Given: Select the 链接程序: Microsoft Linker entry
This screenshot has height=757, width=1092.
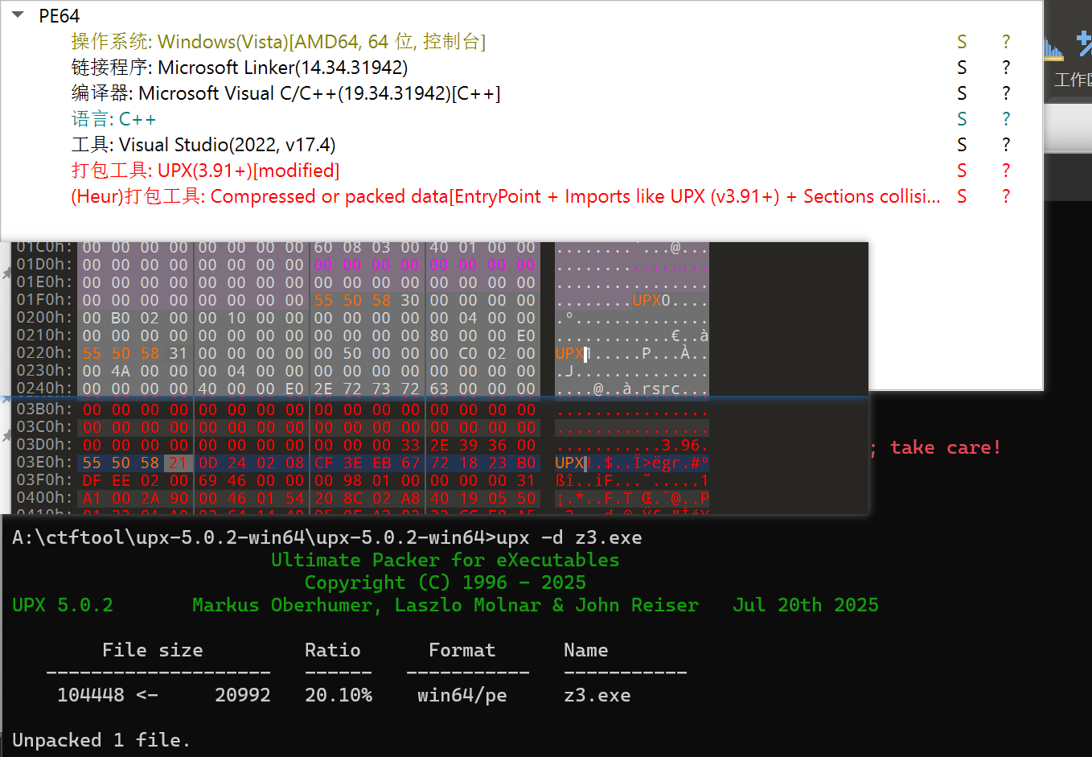Looking at the screenshot, I should click(239, 68).
